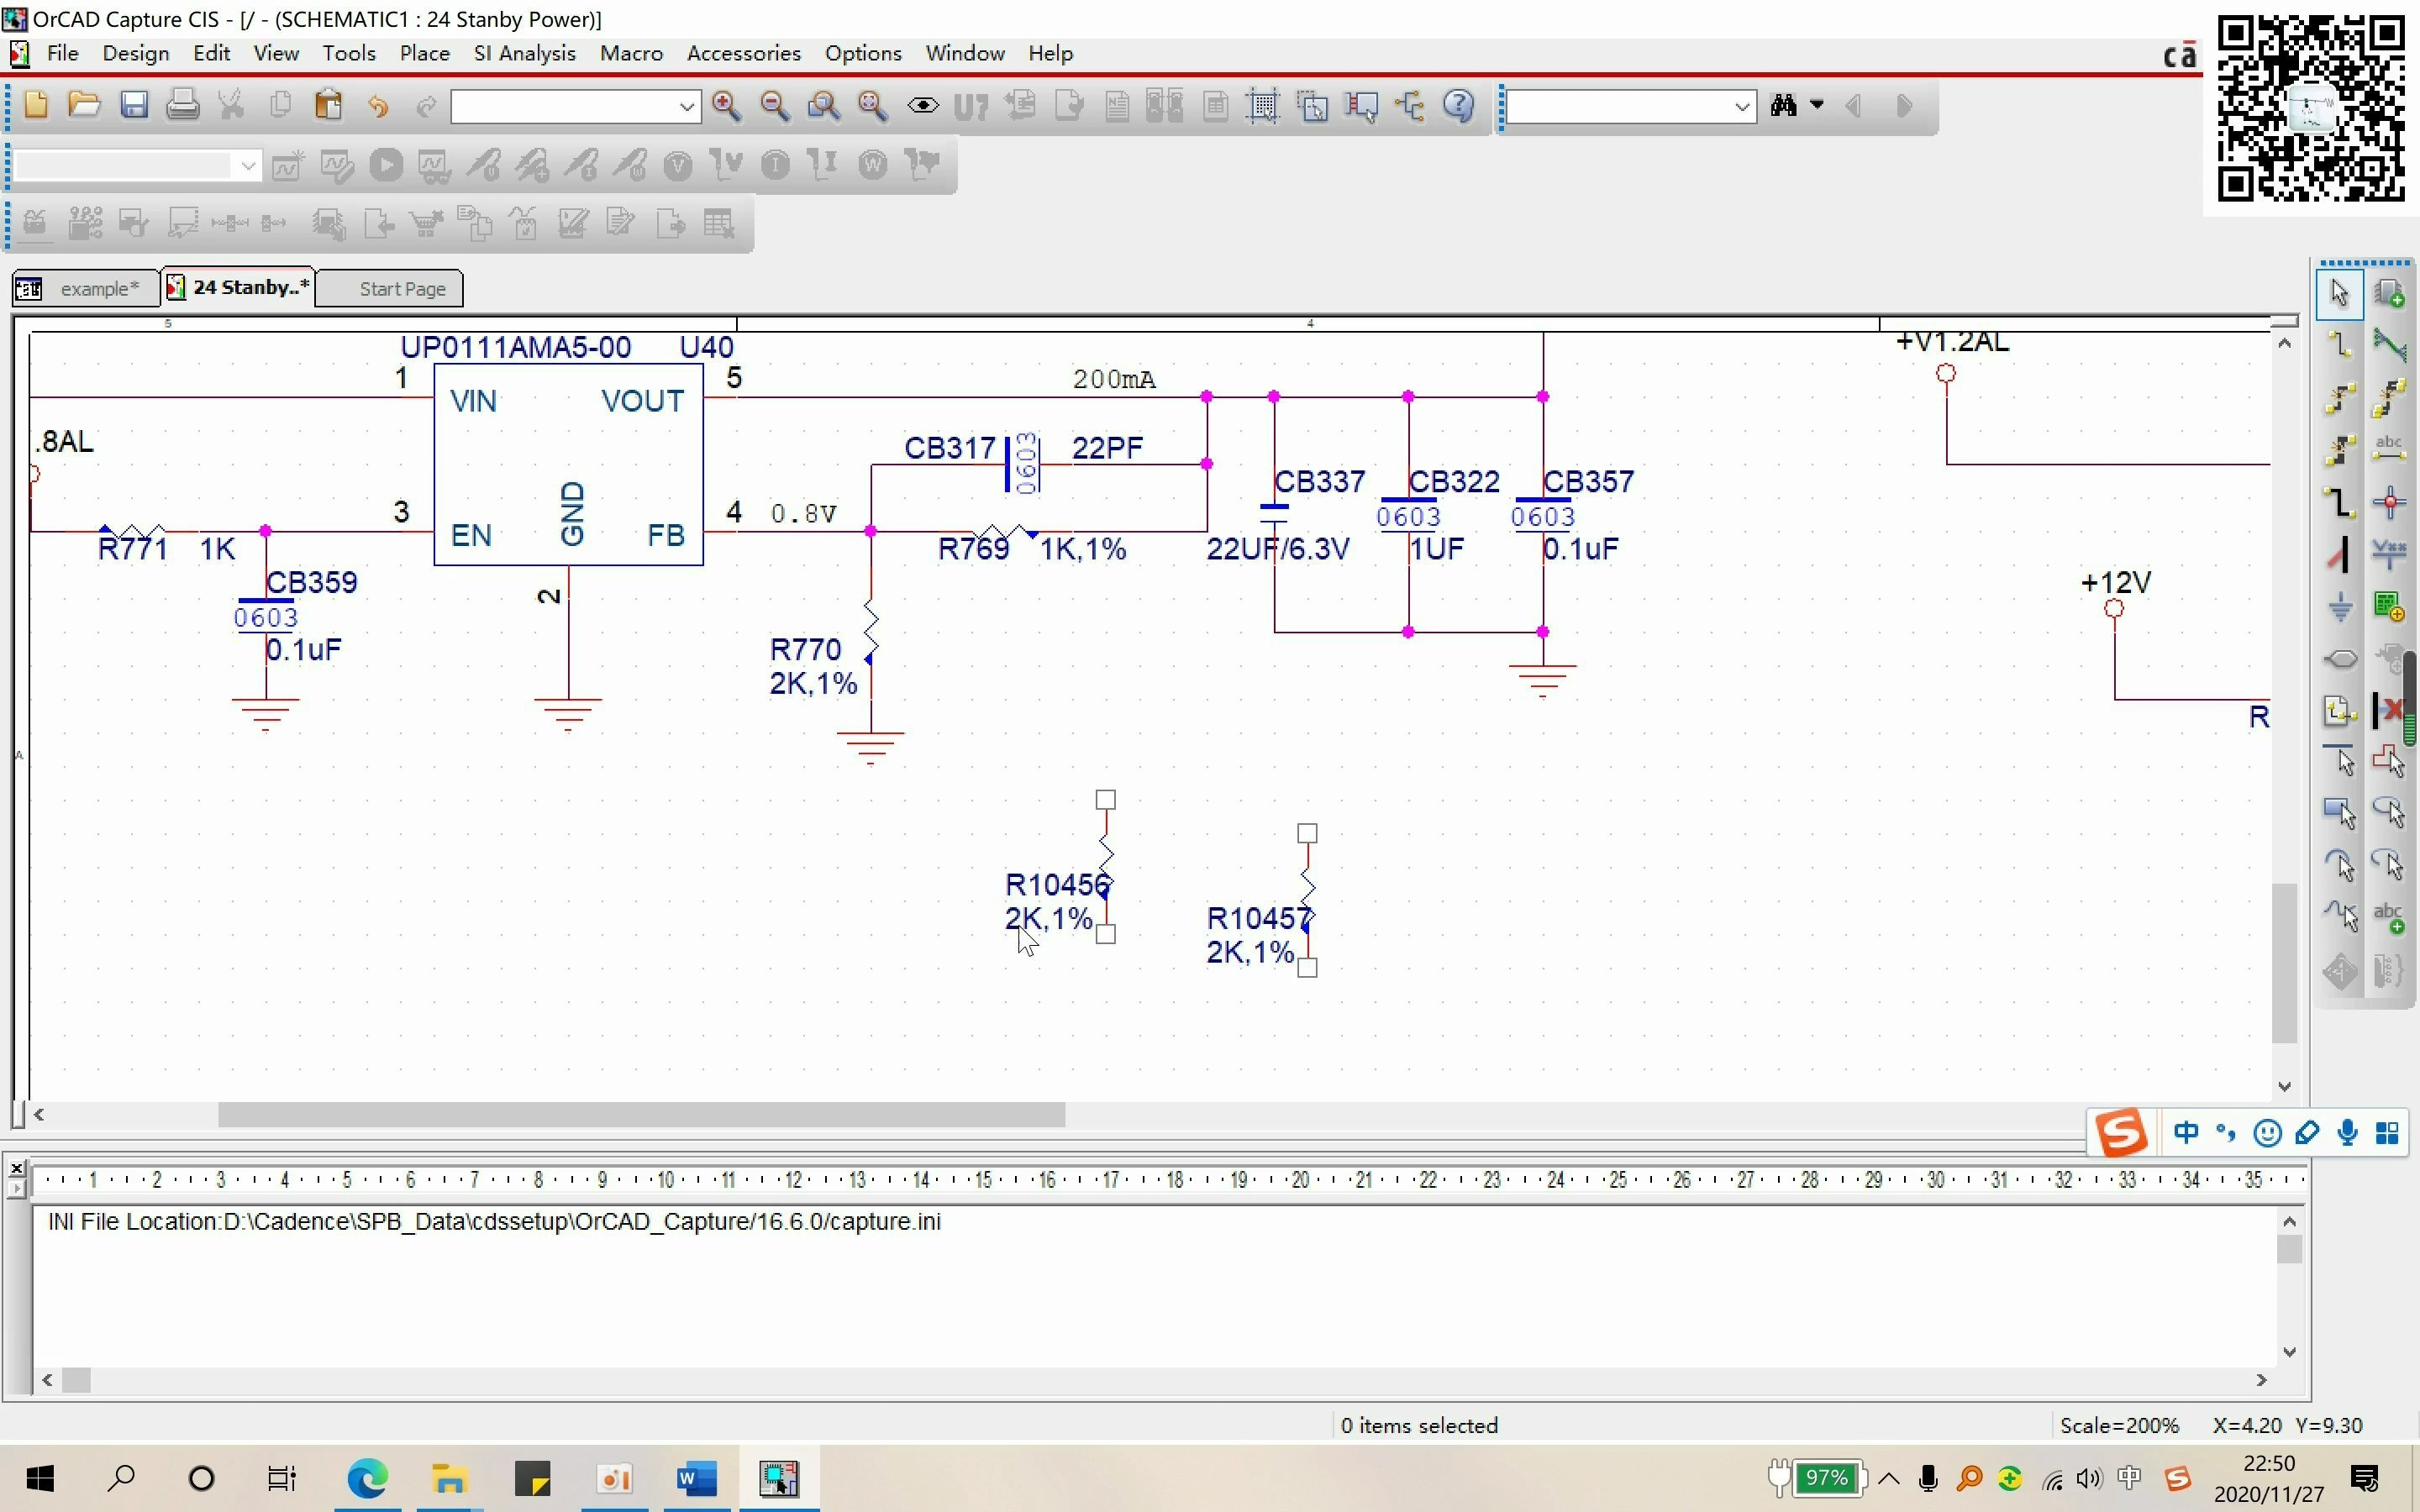Expand the binoculars search options arrow

(x=1817, y=105)
